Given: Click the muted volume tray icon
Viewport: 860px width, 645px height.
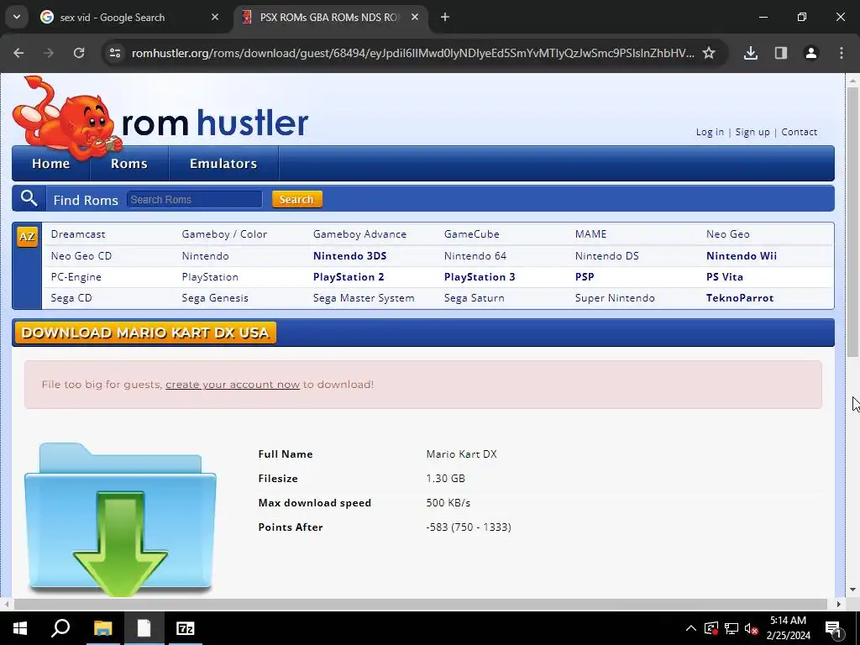Looking at the screenshot, I should pos(752,628).
